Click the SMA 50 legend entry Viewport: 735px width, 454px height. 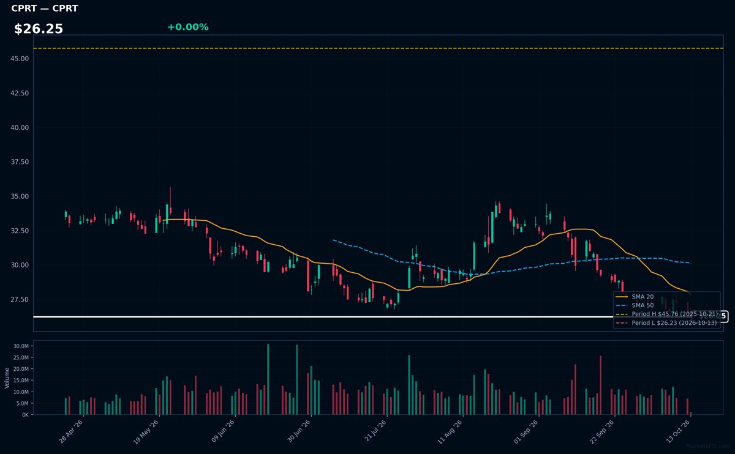[x=635, y=305]
